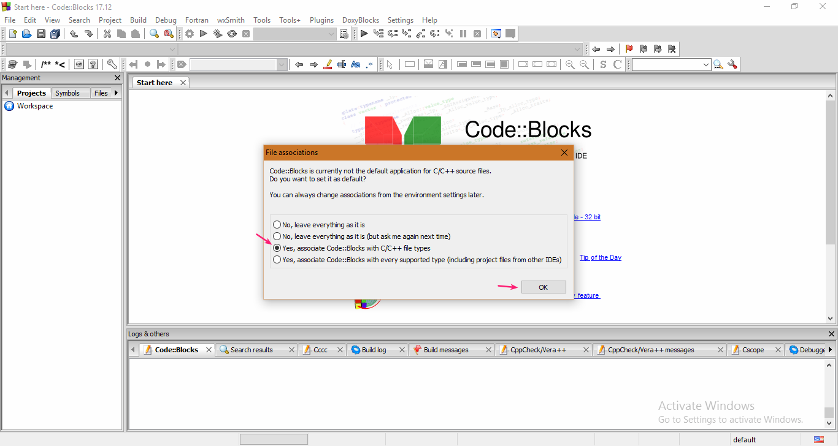Start a build using the gear icon
The height and width of the screenshot is (446, 838).
click(x=189, y=33)
